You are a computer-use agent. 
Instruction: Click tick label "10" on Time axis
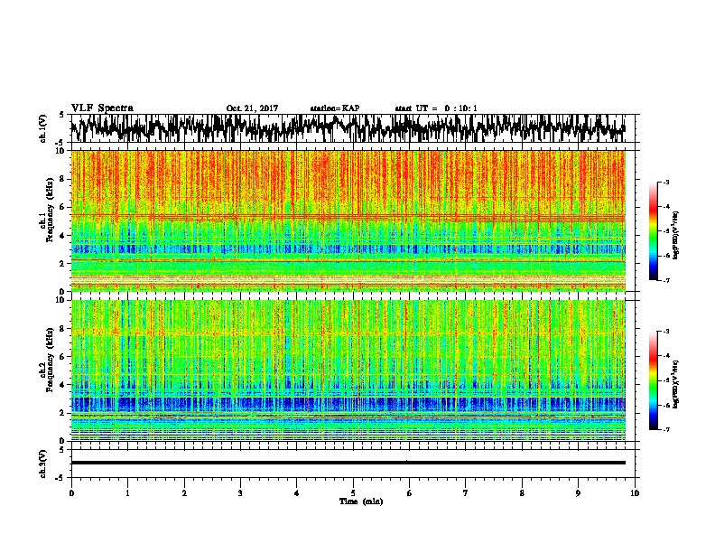pyautogui.click(x=635, y=493)
